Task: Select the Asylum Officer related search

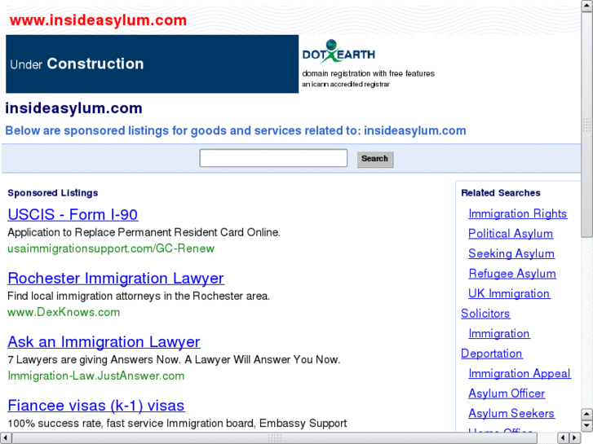Action: [x=507, y=393]
